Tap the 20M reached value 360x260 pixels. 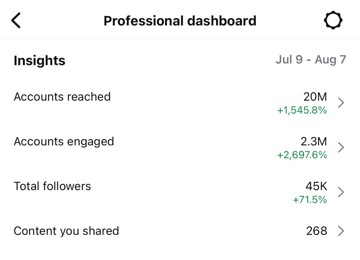point(315,97)
